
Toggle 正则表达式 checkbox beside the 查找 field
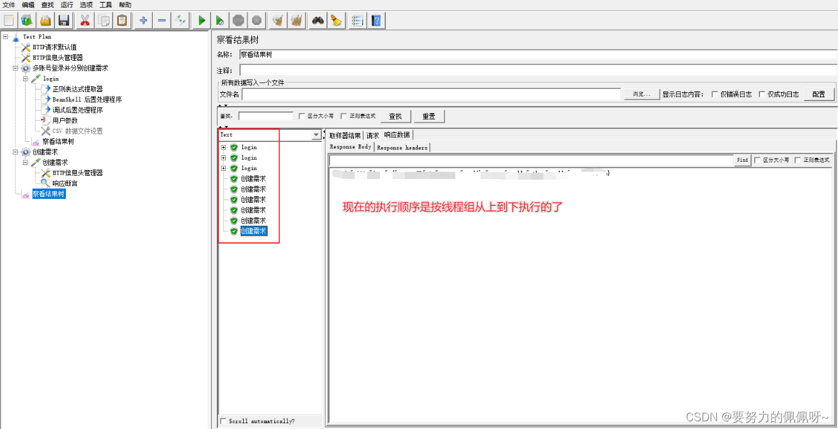(x=344, y=116)
